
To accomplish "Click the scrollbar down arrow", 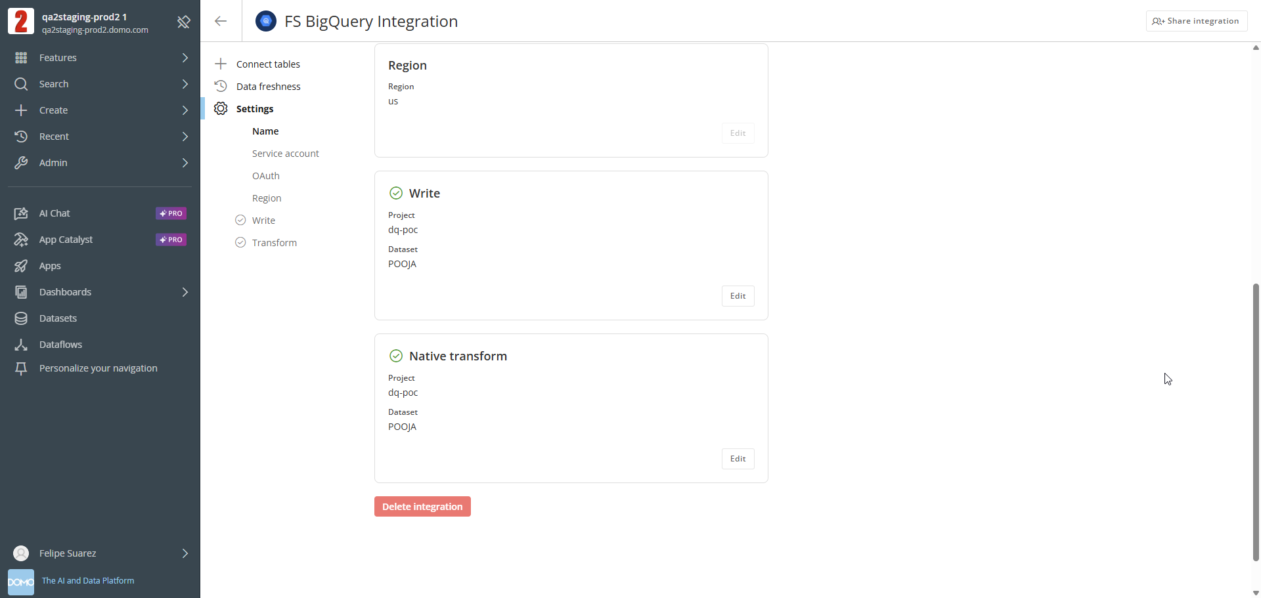I will (1256, 593).
